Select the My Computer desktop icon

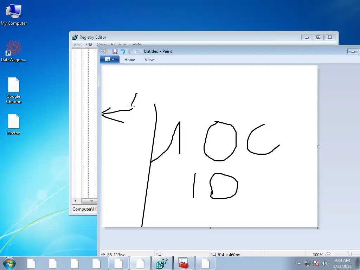point(14,14)
